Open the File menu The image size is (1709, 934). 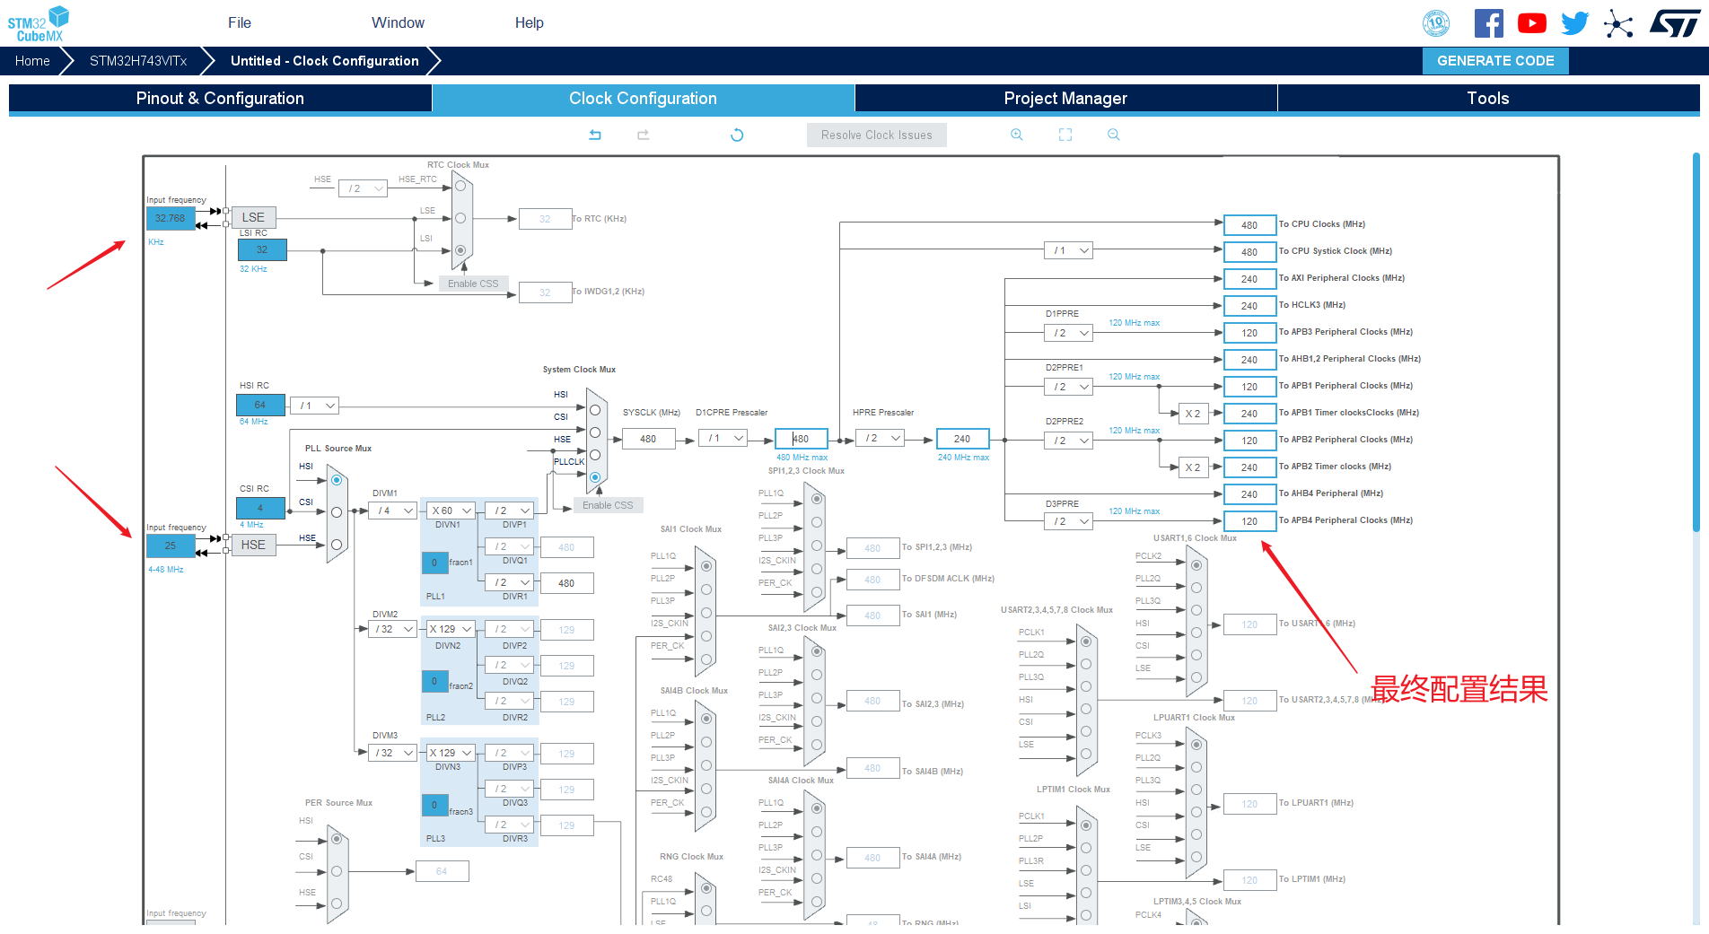pos(240,23)
